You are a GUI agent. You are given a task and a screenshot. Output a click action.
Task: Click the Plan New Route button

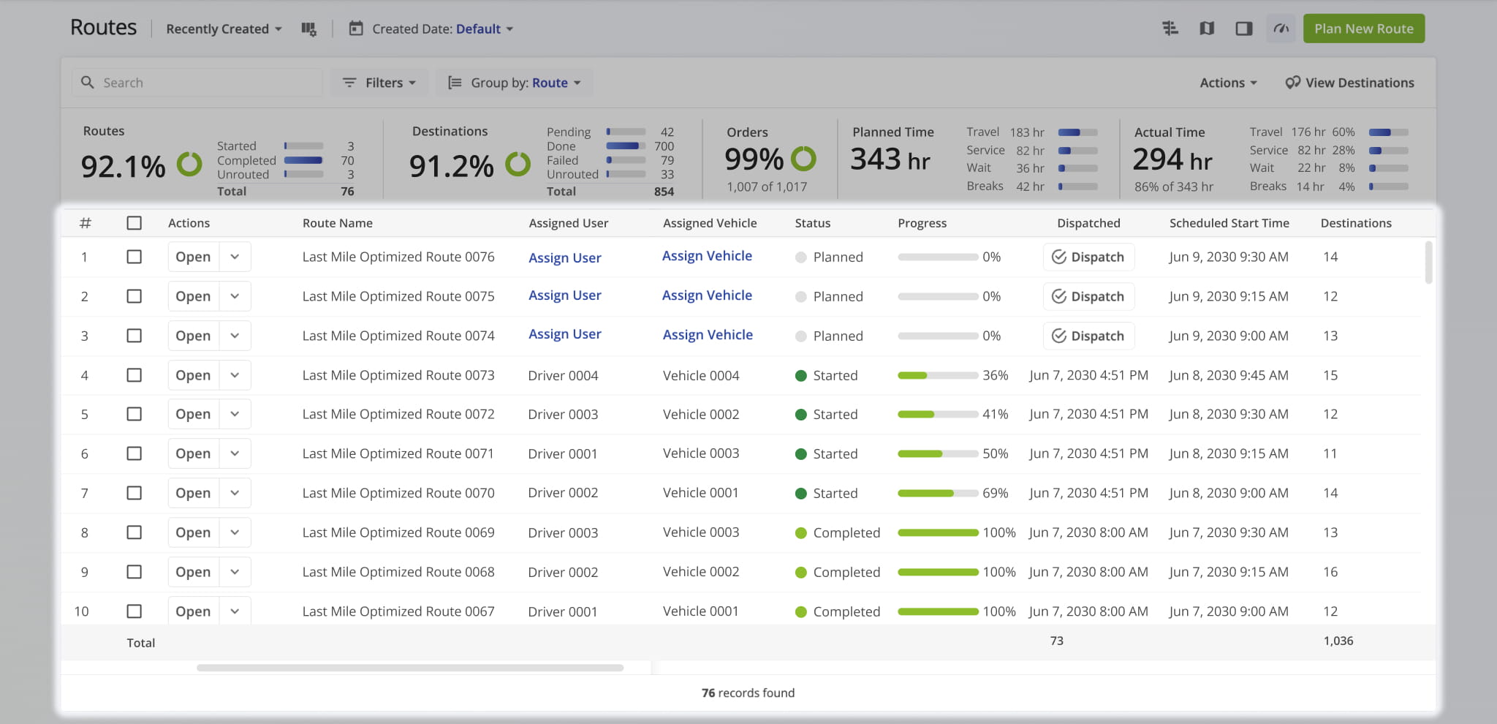pyautogui.click(x=1363, y=29)
